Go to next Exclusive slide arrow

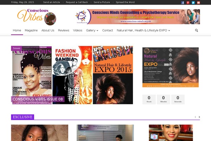(x=199, y=117)
